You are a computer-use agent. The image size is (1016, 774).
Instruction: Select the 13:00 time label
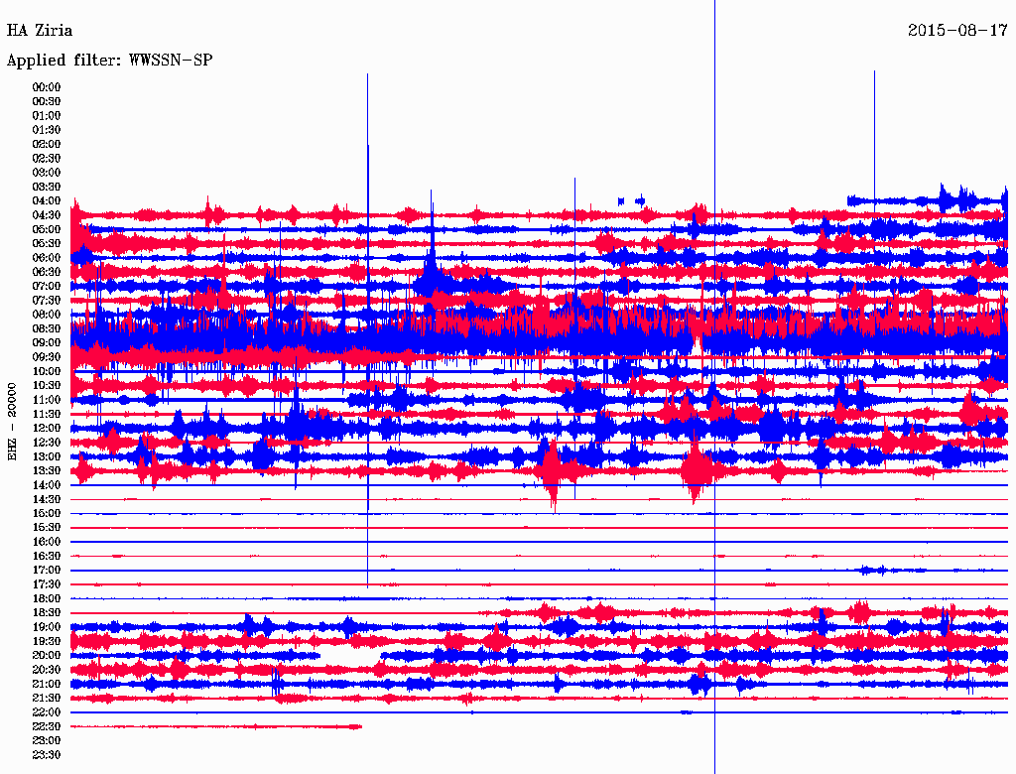coord(47,457)
